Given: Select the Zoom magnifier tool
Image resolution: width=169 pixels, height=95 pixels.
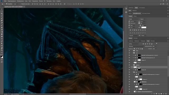Looking at the screenshot, I should 2,50.
